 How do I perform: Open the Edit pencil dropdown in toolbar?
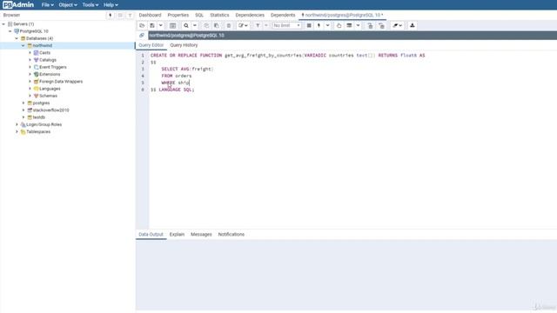point(243,25)
